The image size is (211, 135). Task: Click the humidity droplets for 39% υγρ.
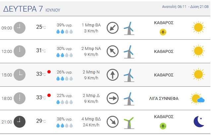click(65, 31)
